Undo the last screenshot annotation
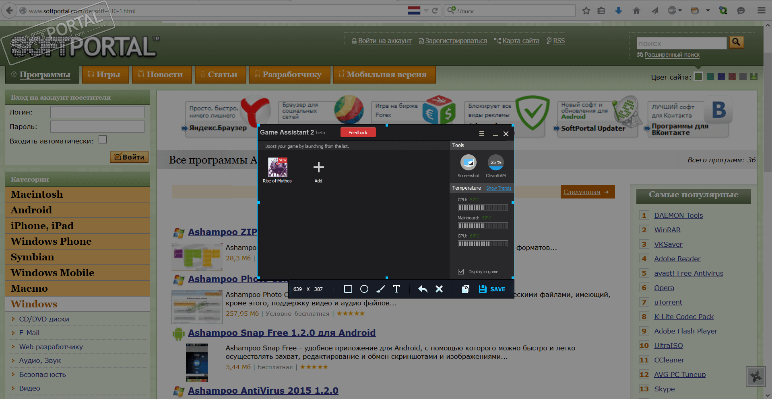 click(x=423, y=289)
